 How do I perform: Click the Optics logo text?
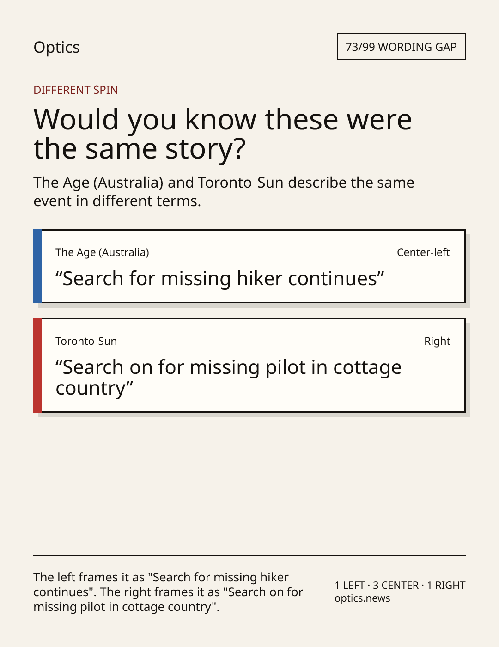coord(56,48)
